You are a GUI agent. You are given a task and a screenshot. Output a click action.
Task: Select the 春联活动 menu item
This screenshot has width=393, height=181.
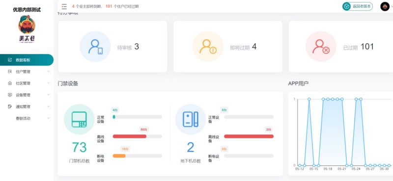(x=27, y=118)
